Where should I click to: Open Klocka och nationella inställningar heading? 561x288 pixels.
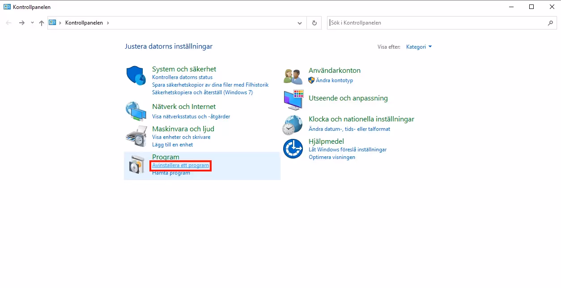[x=361, y=119]
